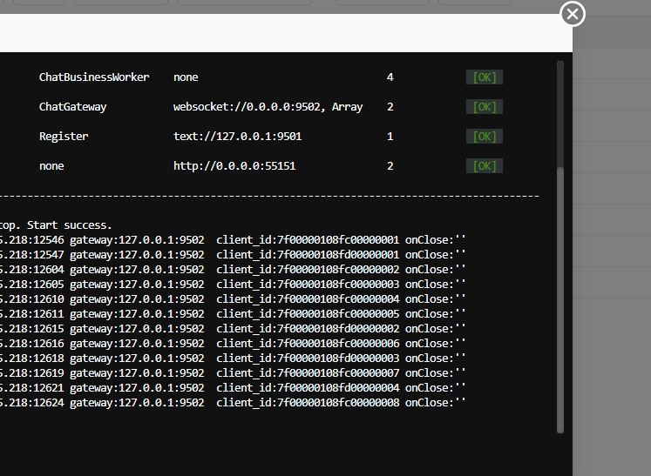Viewport: 651px width, 476px height.
Task: Click the text://127.0.0.1:9501 listen address
Action: click(238, 137)
